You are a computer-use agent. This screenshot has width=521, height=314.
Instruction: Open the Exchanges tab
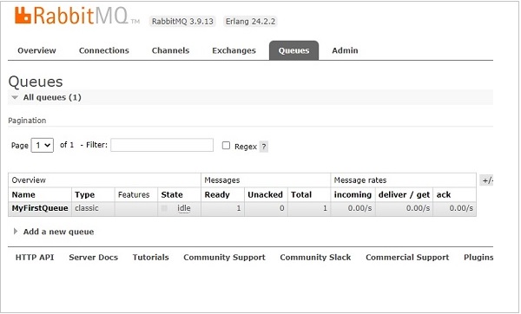(234, 50)
